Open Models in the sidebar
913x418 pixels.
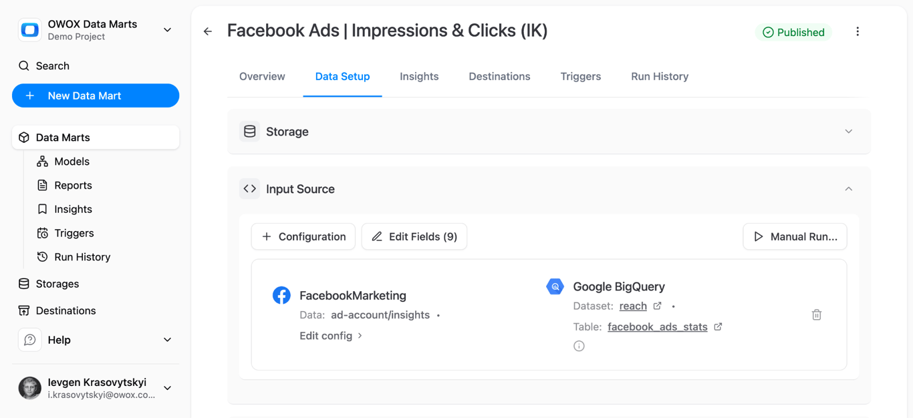(x=72, y=162)
